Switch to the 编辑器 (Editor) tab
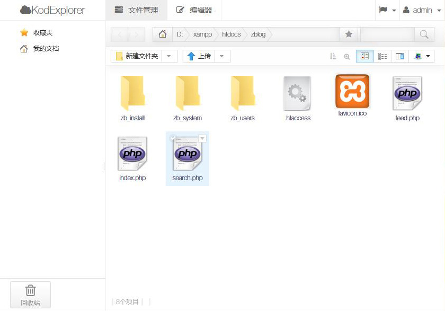 pos(194,10)
